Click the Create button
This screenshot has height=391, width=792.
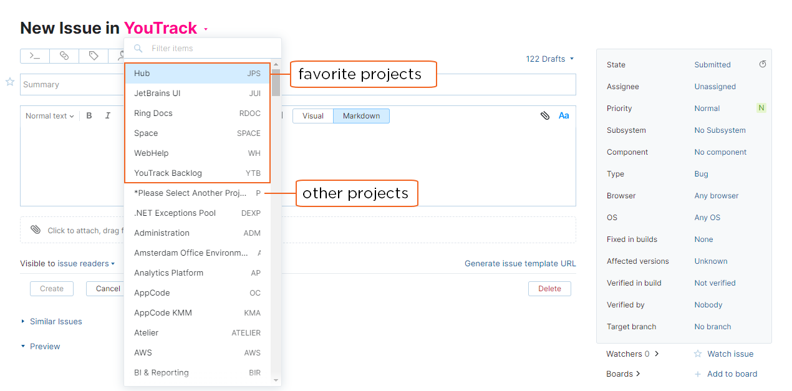(x=51, y=288)
